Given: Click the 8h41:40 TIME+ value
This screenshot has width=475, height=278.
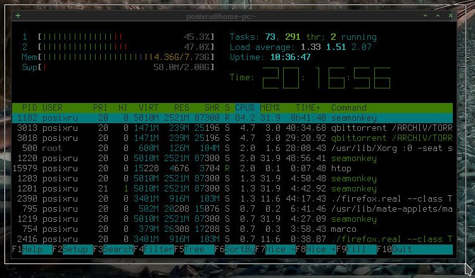Looking at the screenshot, I should tap(308, 118).
